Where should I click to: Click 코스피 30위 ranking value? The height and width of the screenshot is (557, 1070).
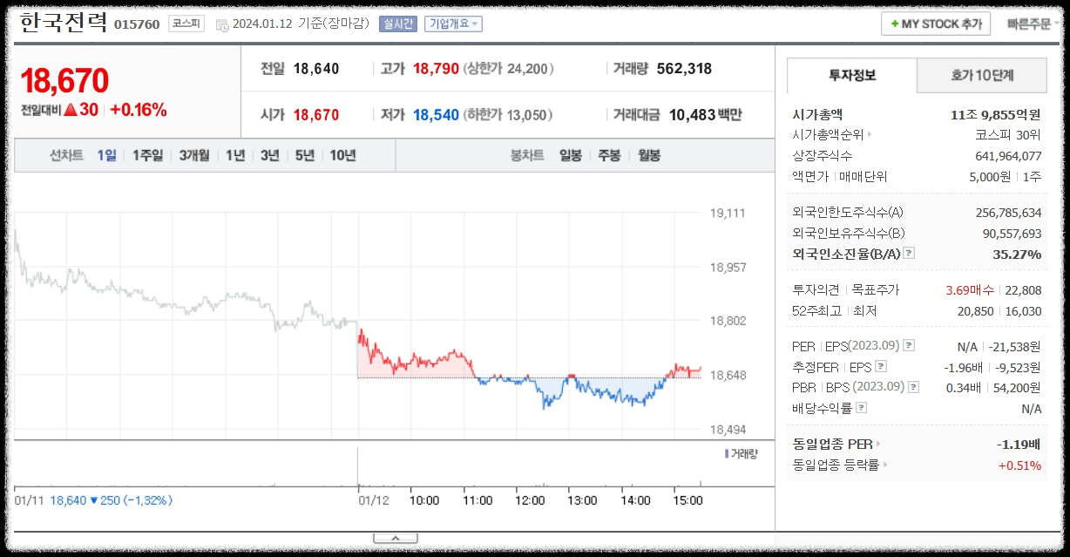click(1008, 135)
